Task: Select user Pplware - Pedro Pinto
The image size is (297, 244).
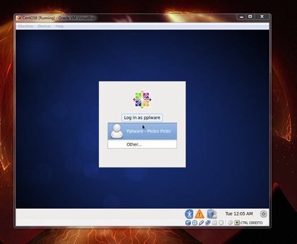Action: [142, 131]
